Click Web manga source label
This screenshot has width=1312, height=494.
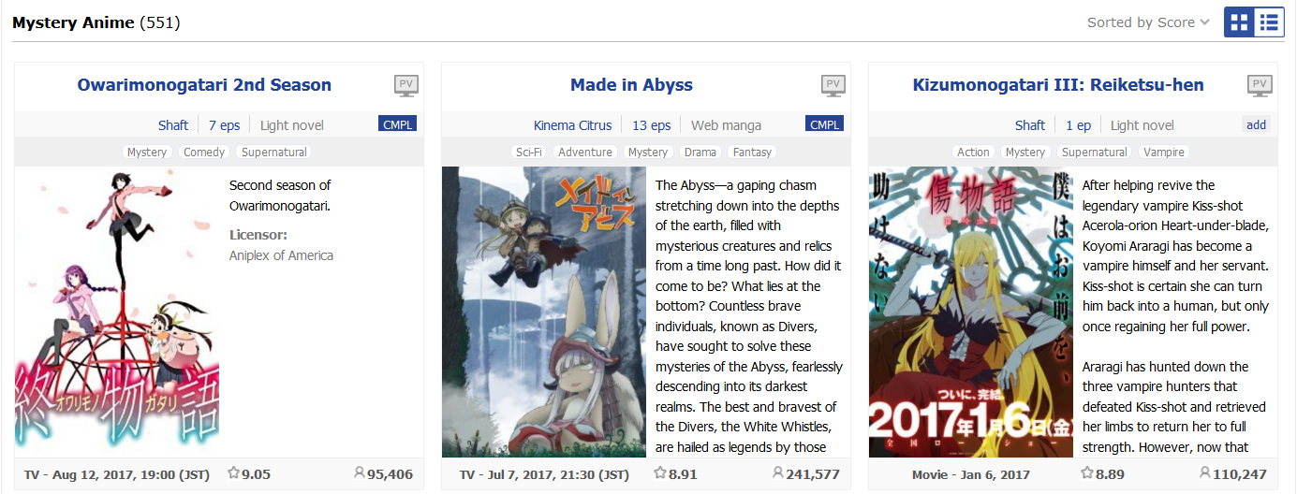pyautogui.click(x=726, y=125)
